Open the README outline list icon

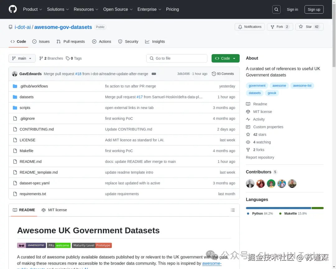click(233, 210)
